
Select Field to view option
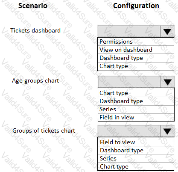coord(136,142)
